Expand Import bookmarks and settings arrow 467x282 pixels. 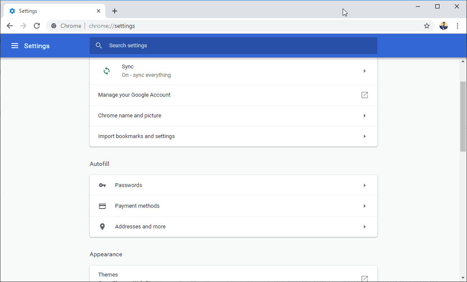365,136
